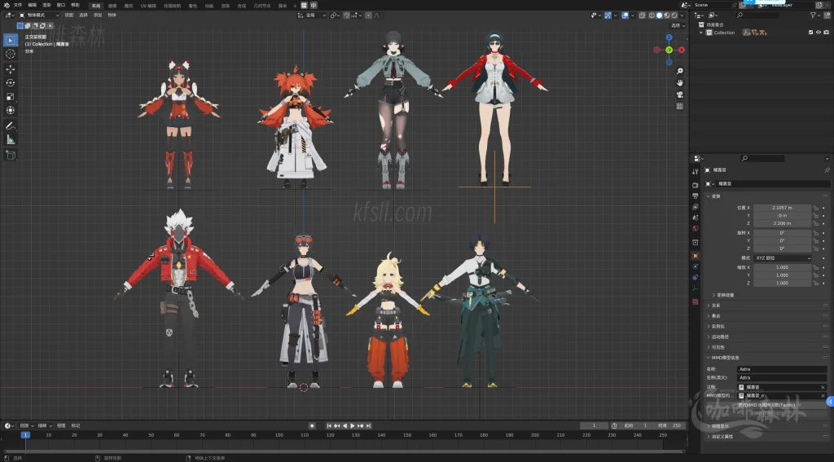Open the Edit menu
The height and width of the screenshot is (462, 834).
tap(33, 5)
